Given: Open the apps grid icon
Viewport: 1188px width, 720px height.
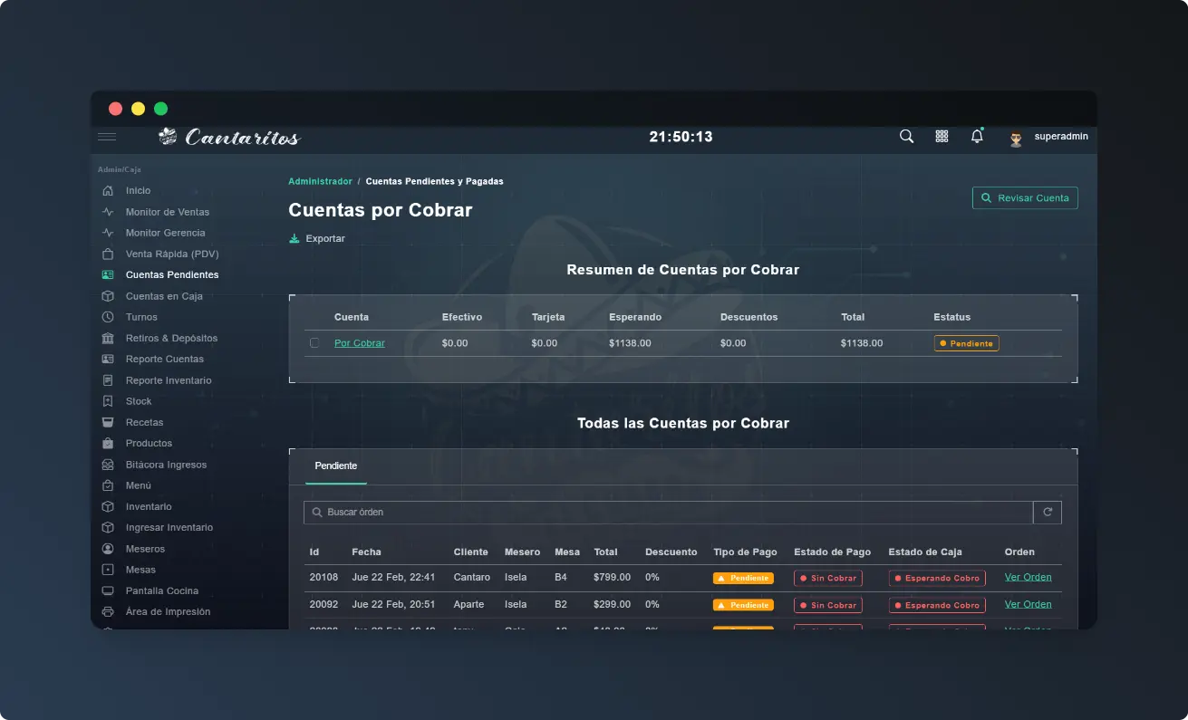Looking at the screenshot, I should pos(942,137).
